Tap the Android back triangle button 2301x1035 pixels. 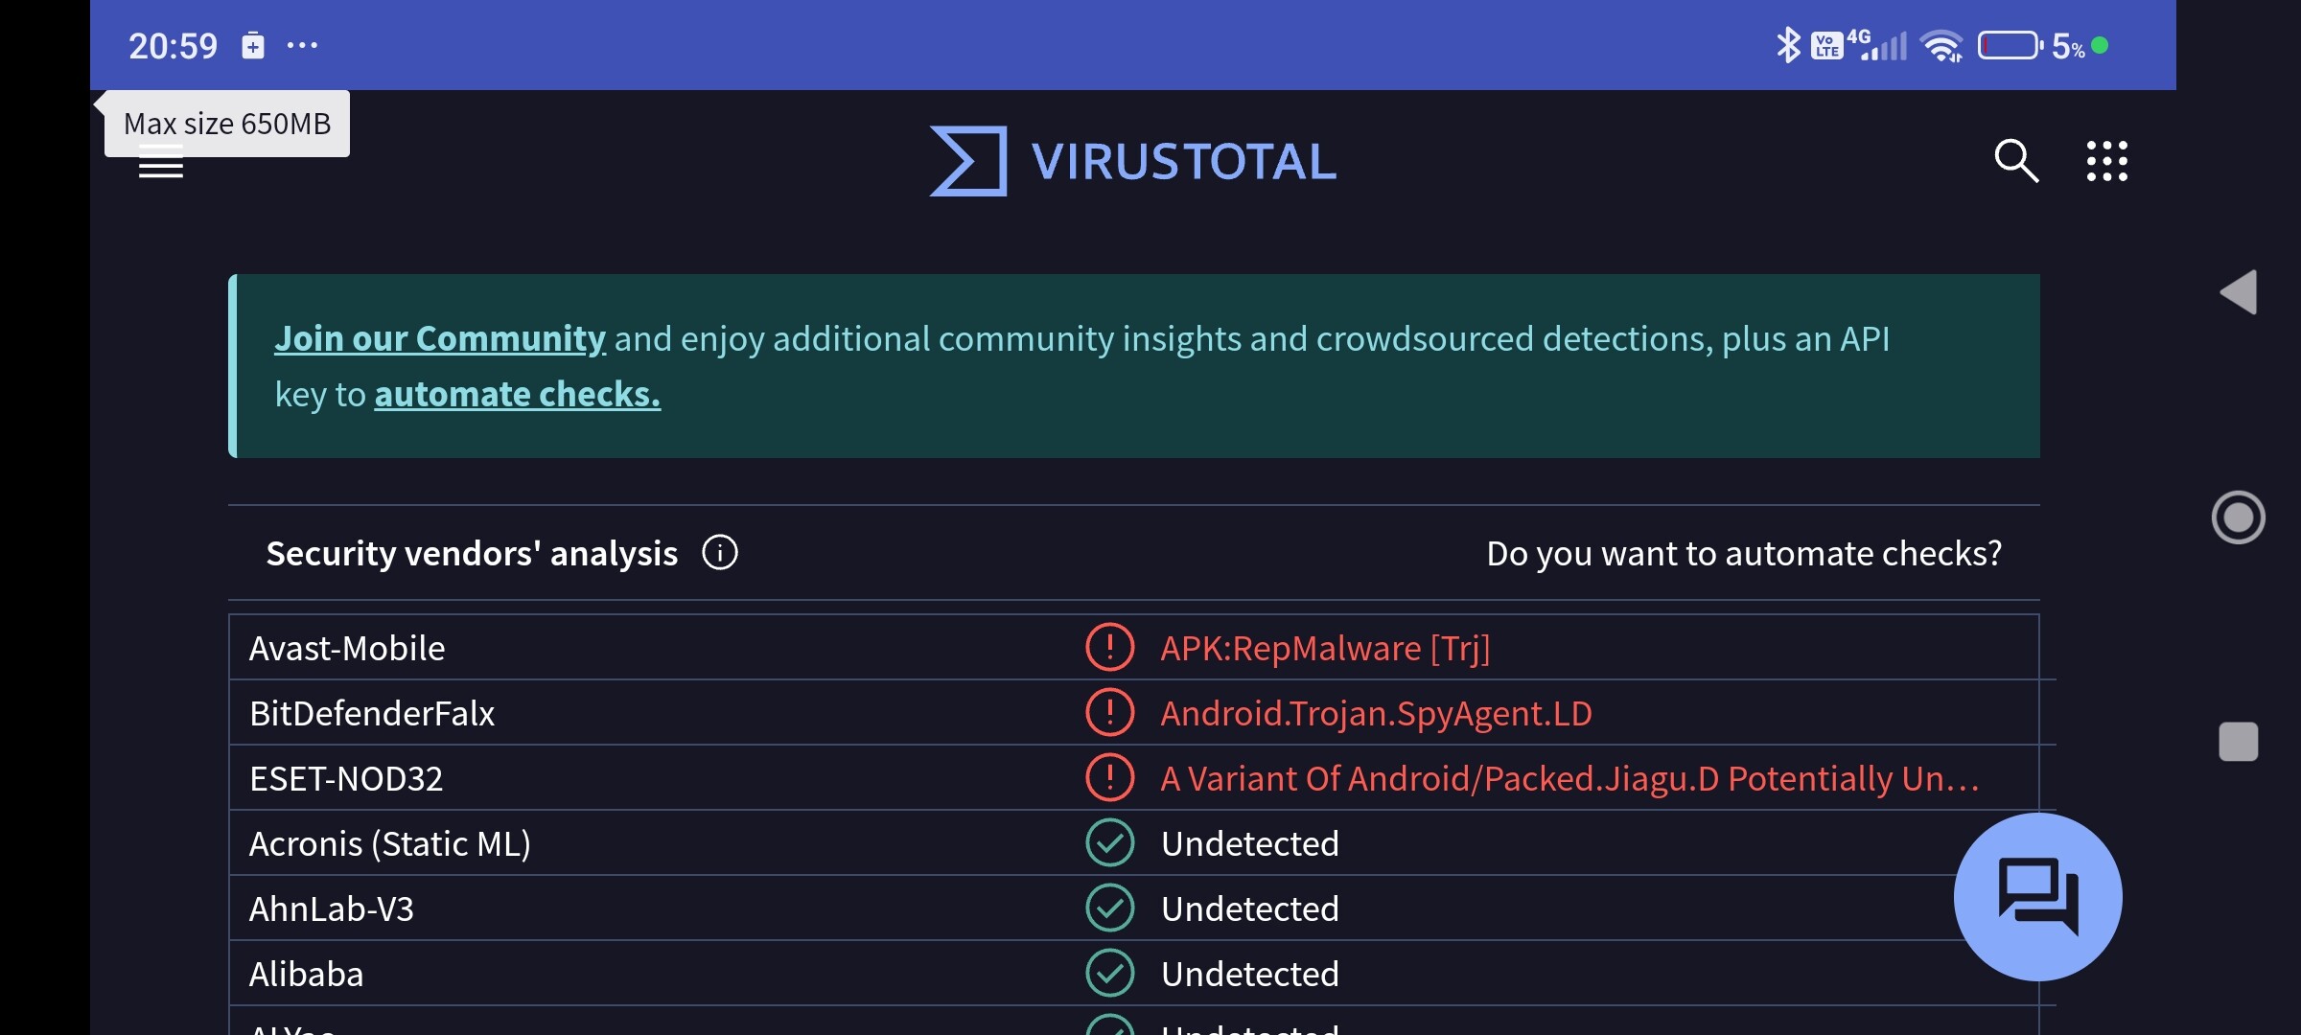(2239, 292)
